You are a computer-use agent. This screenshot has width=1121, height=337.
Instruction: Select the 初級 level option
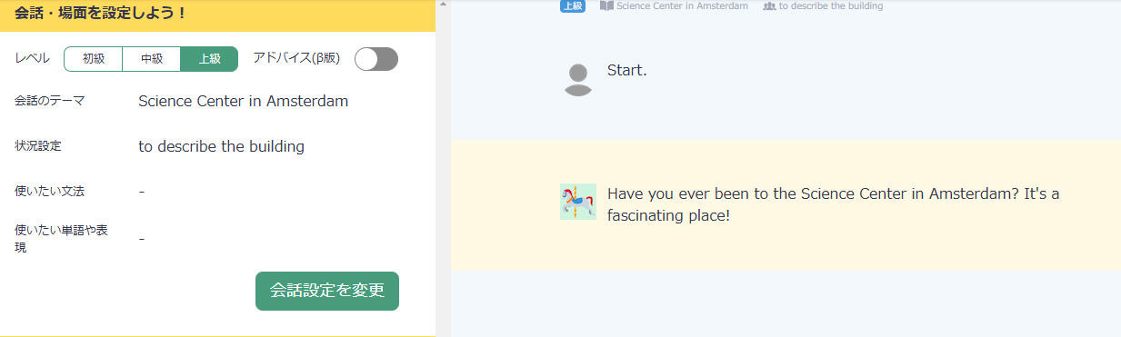click(94, 59)
